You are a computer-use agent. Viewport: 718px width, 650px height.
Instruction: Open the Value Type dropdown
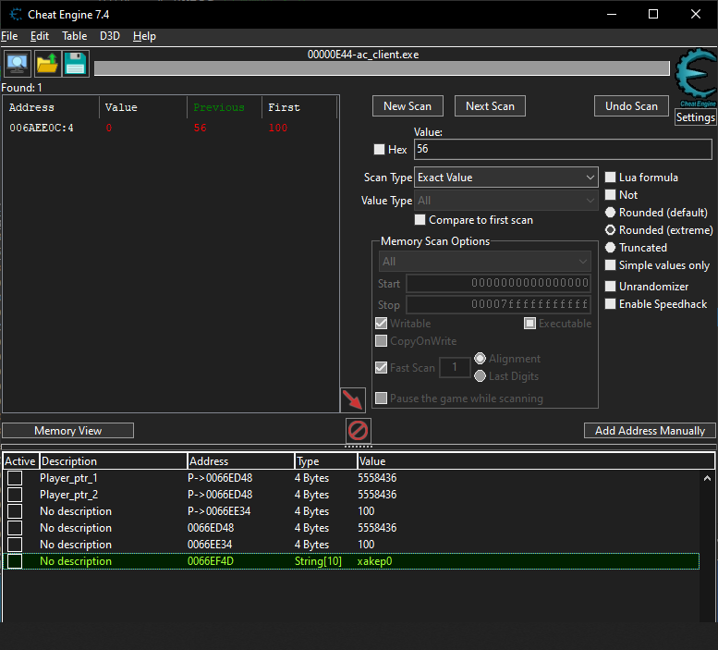(x=505, y=201)
